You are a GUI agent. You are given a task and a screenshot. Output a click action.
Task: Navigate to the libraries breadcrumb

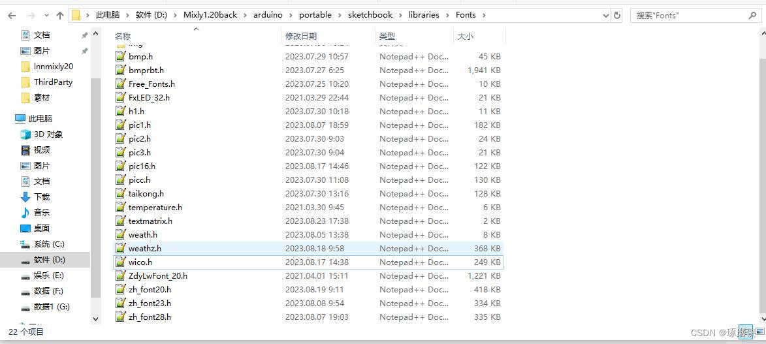tap(424, 15)
